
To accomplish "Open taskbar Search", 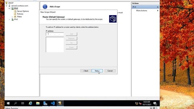I will point(15,103).
